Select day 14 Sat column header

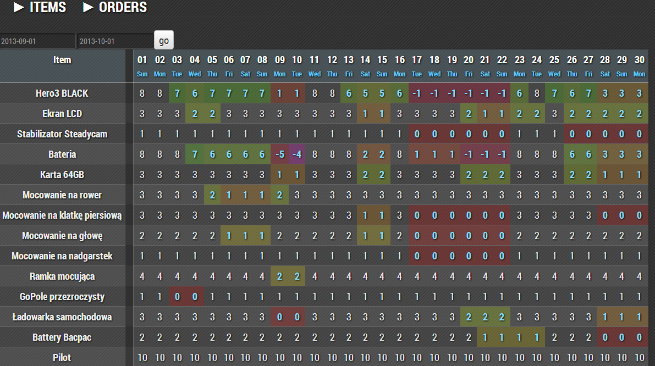[365, 66]
